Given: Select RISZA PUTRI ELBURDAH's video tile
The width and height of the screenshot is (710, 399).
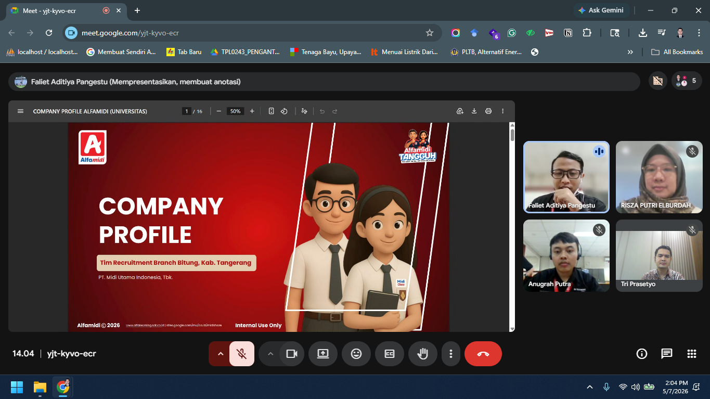Looking at the screenshot, I should (x=659, y=177).
